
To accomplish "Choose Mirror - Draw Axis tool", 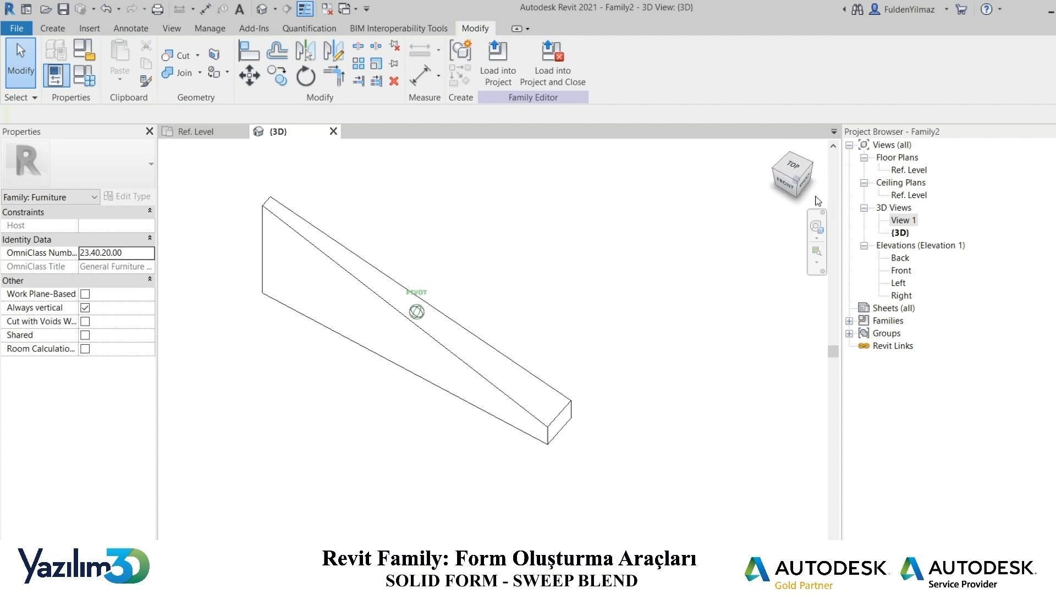I will click(333, 51).
